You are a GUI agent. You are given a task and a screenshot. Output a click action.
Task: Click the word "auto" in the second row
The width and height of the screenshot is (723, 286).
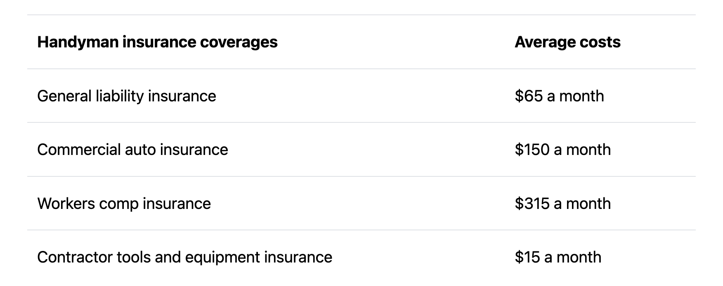point(140,150)
